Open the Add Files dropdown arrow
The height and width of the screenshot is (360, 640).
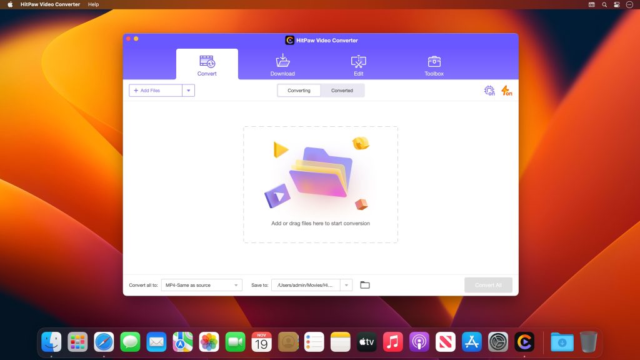coord(188,90)
